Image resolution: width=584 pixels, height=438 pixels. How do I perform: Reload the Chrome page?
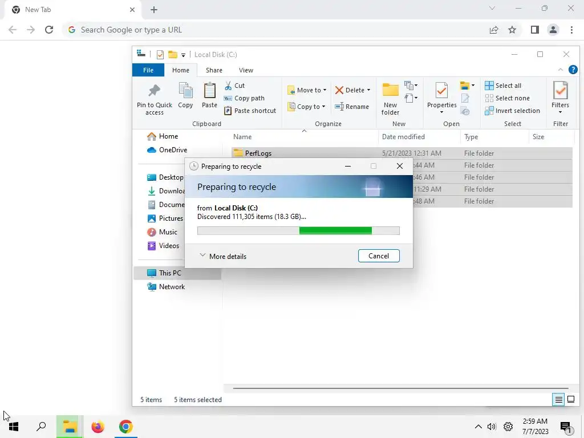(x=49, y=30)
